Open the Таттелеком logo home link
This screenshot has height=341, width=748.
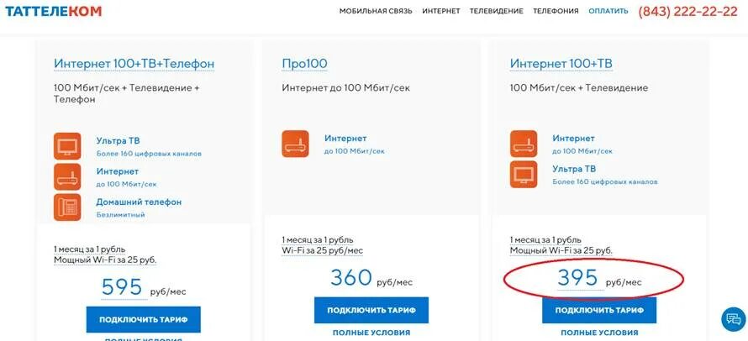coord(53,10)
